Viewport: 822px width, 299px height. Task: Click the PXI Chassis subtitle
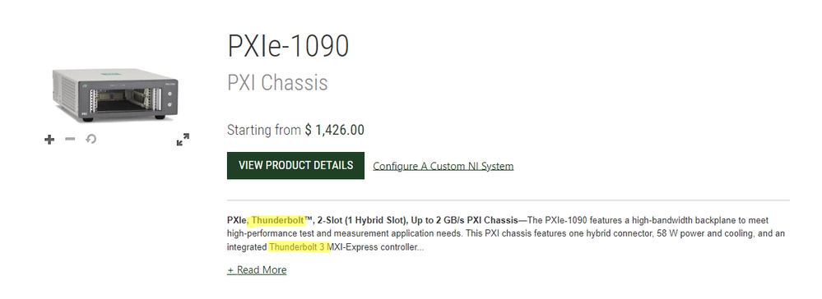pyautogui.click(x=277, y=83)
